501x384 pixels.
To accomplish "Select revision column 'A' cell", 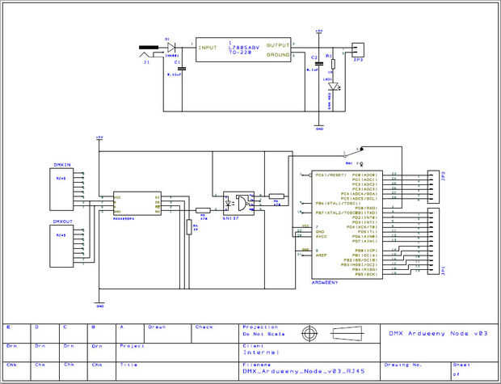I will pyautogui.click(x=130, y=334).
